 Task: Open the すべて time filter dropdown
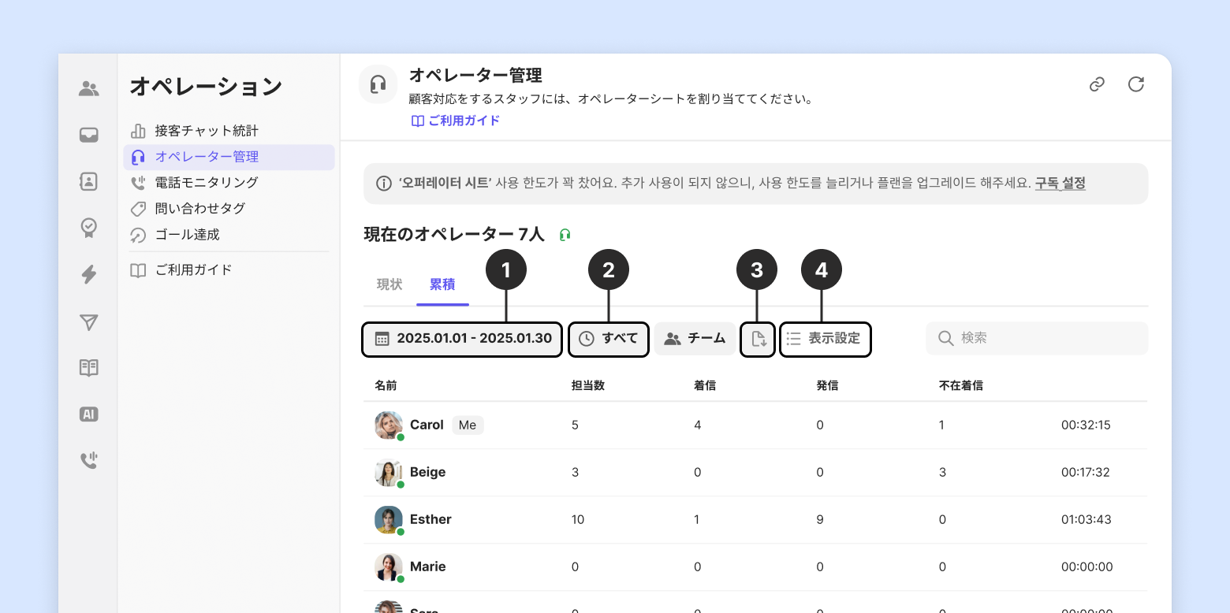point(609,339)
